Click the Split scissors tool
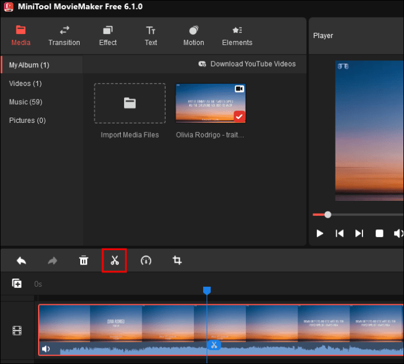Image resolution: width=404 pixels, height=364 pixels. tap(115, 260)
